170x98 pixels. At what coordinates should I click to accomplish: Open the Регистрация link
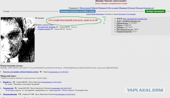click(x=85, y=8)
